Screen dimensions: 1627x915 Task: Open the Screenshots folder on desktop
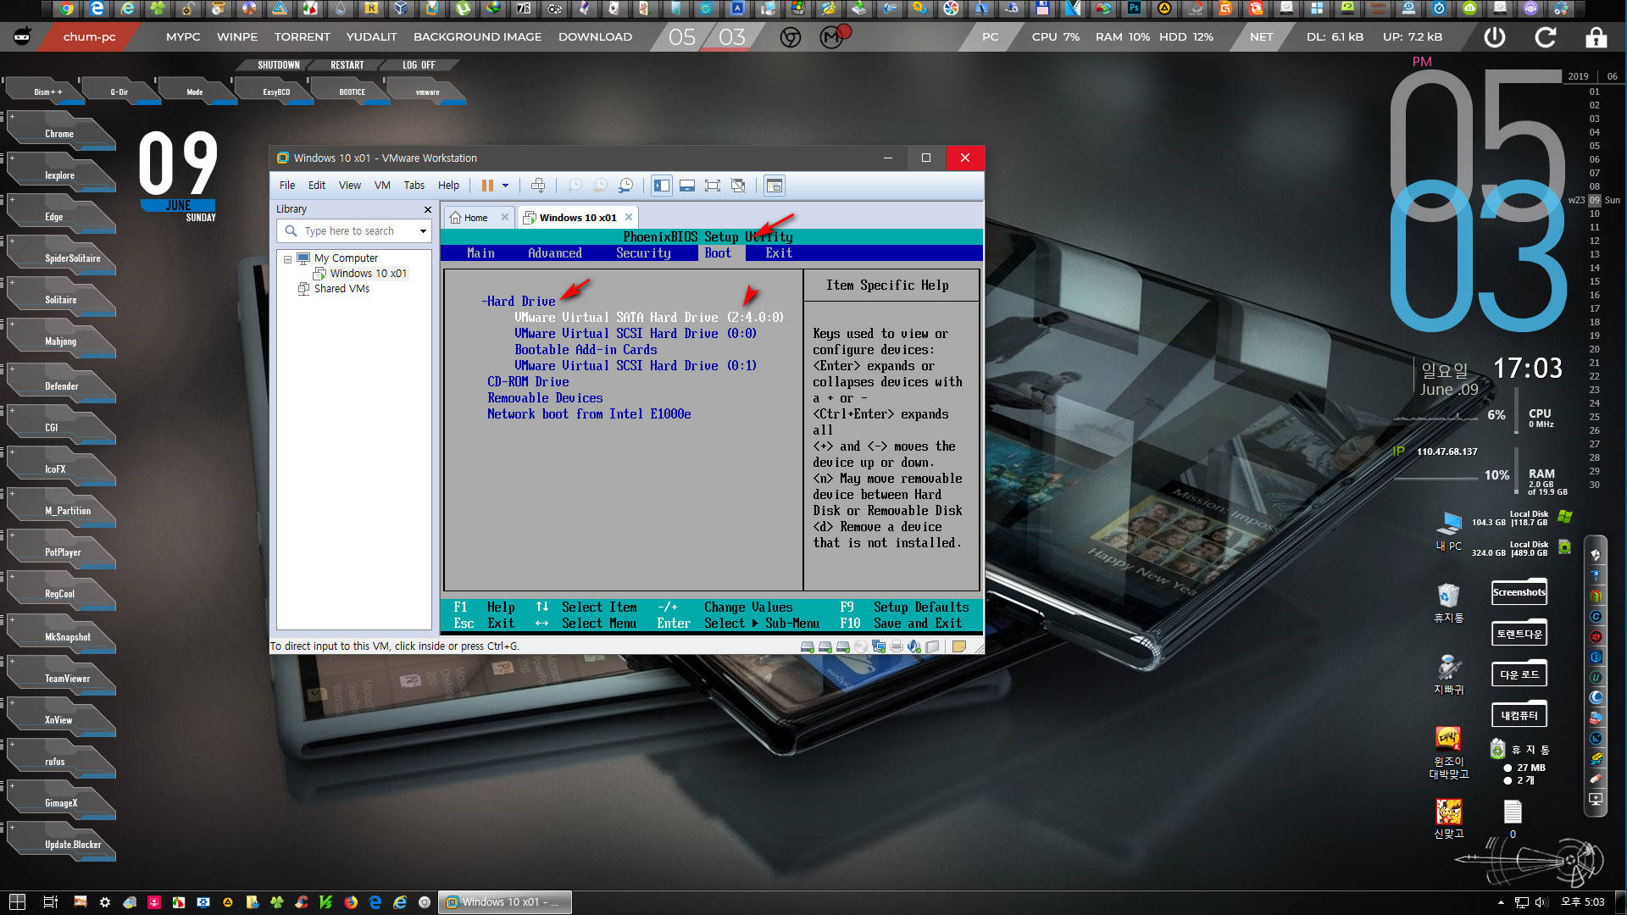[x=1519, y=592]
